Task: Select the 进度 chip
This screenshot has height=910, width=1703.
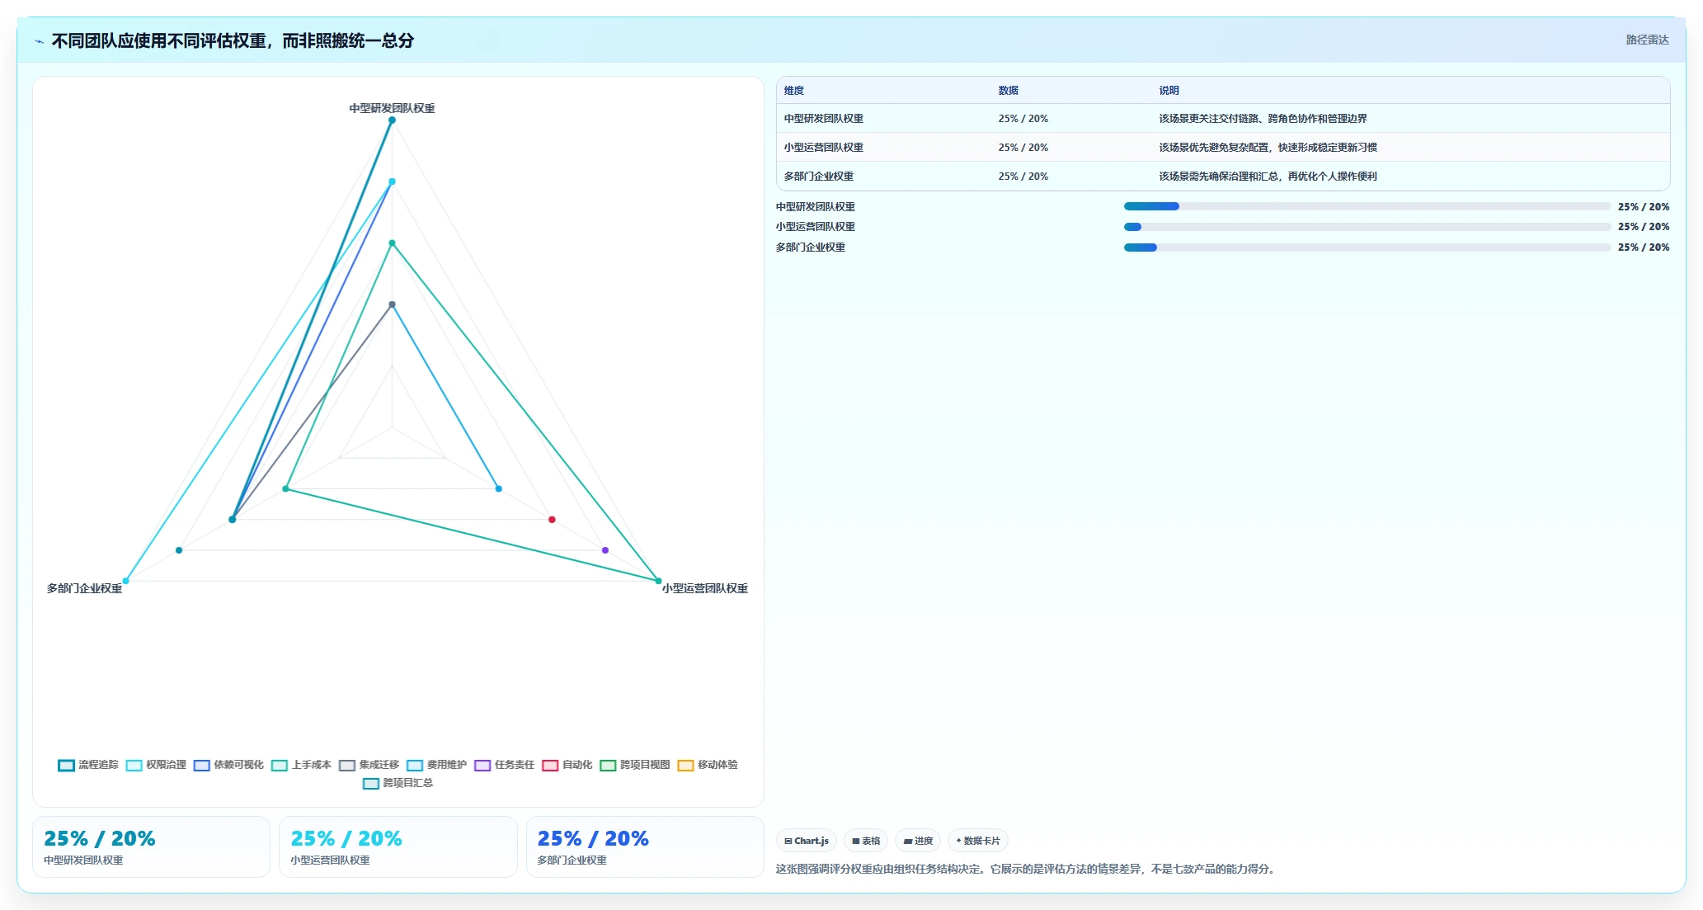Action: click(x=918, y=841)
